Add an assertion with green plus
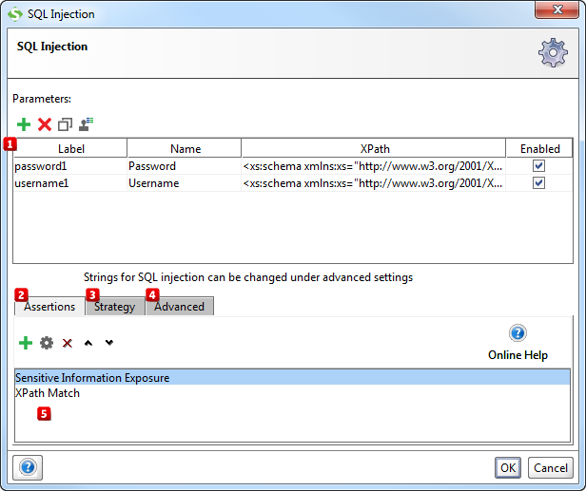Screen dimensions: 586x491 [x=26, y=343]
